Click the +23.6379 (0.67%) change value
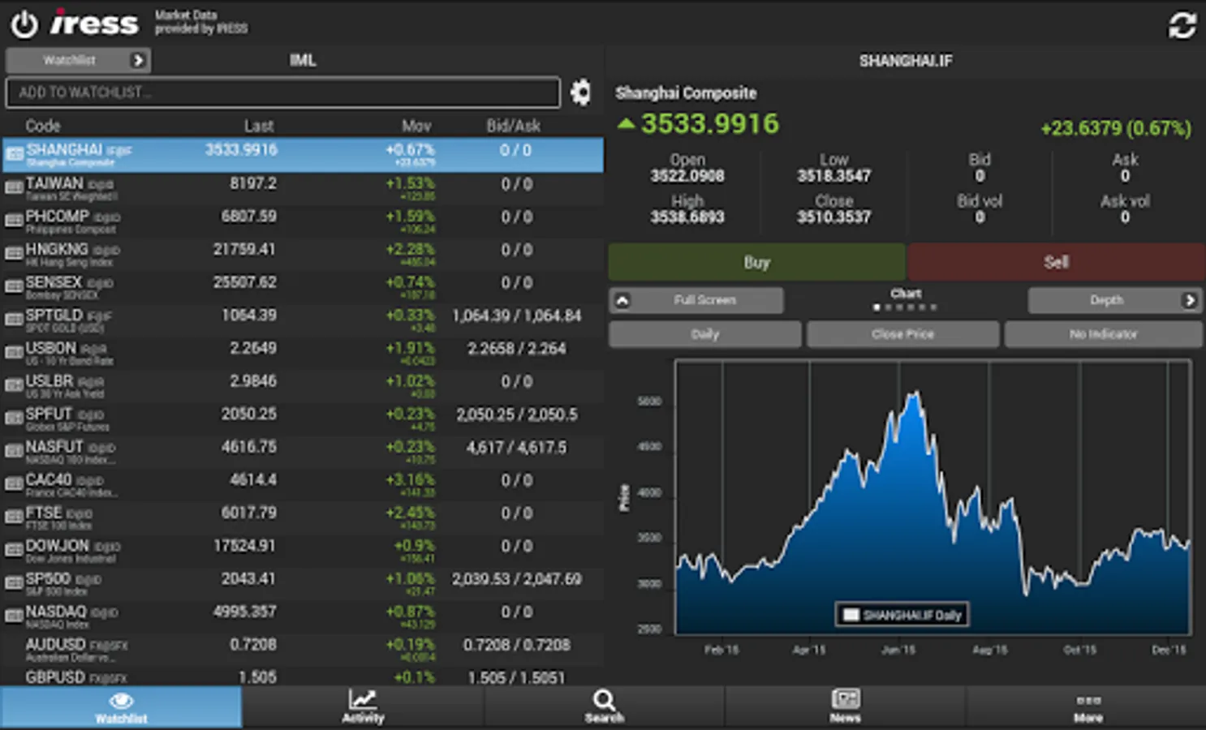Screen dimensions: 1206x730 1116,128
